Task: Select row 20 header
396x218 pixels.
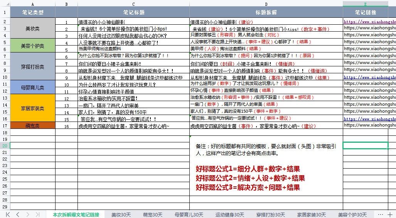Action: pyautogui.click(x=5, y=146)
